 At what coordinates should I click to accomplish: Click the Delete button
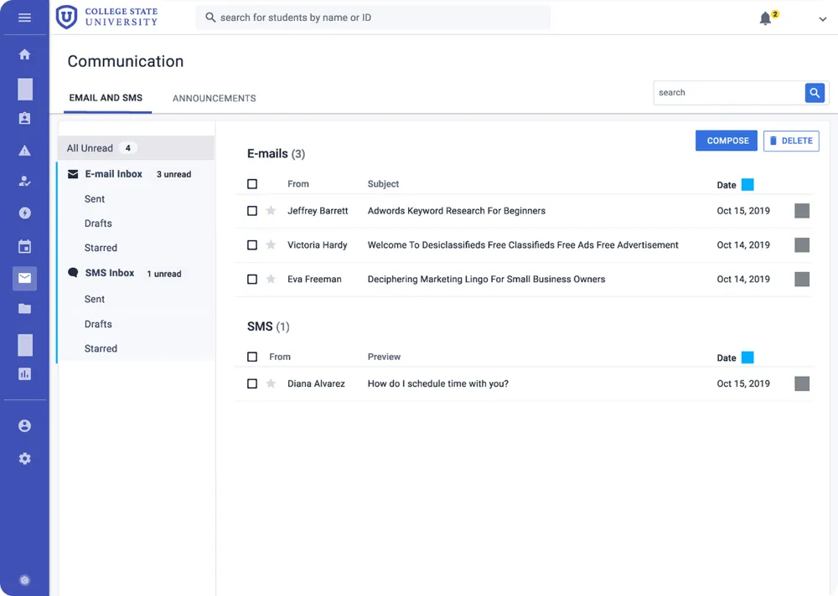pos(791,141)
